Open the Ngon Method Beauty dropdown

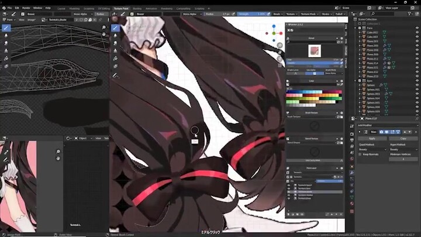click(403, 149)
